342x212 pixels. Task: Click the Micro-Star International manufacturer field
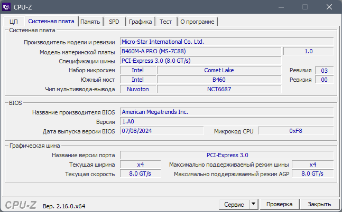227,42
